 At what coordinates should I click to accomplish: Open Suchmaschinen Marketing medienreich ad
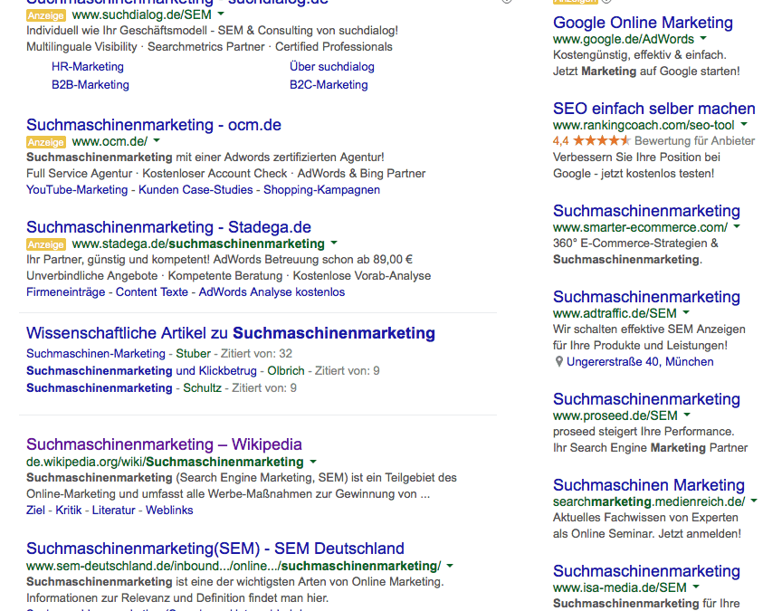(649, 485)
